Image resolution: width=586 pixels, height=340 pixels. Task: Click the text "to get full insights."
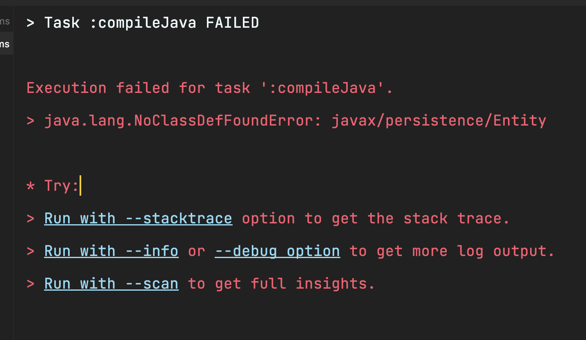coord(281,284)
